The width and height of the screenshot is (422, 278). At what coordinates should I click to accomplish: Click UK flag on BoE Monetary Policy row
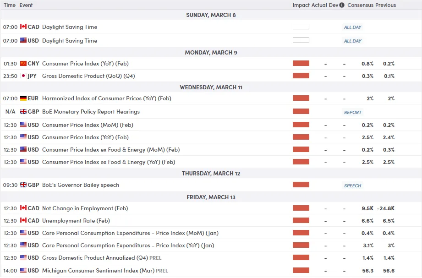pyautogui.click(x=23, y=112)
